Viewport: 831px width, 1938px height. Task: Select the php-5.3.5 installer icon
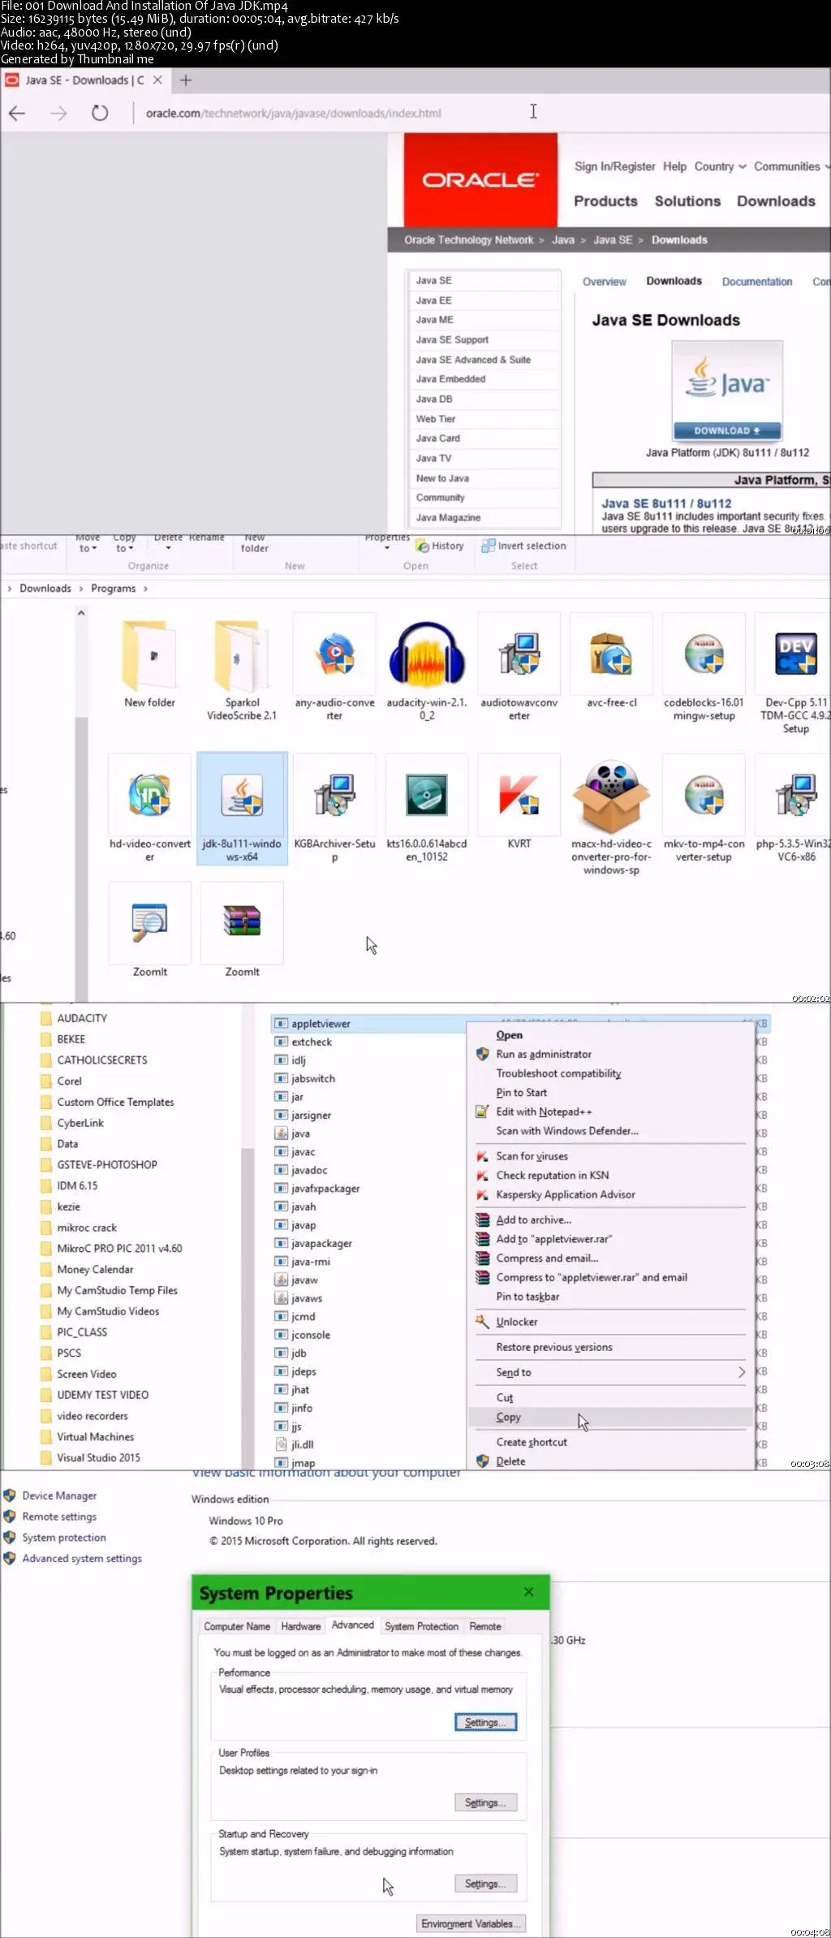[796, 795]
